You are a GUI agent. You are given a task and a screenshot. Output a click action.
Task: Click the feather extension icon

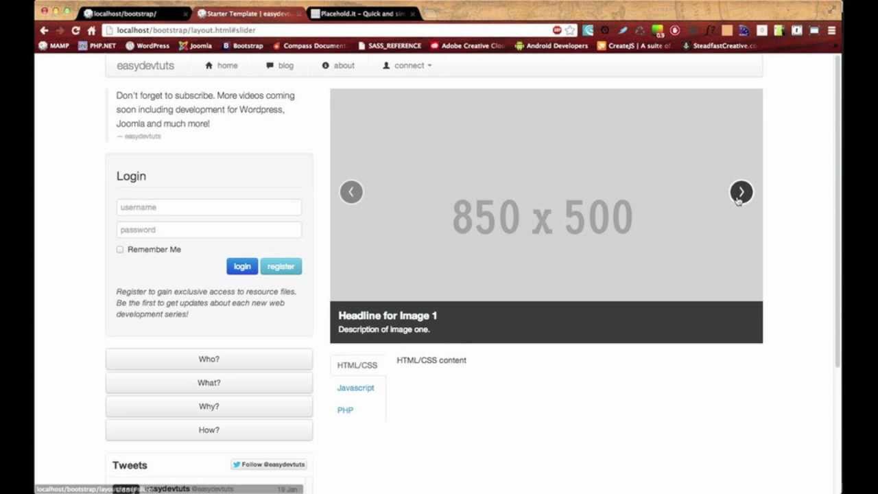pyautogui.click(x=623, y=30)
